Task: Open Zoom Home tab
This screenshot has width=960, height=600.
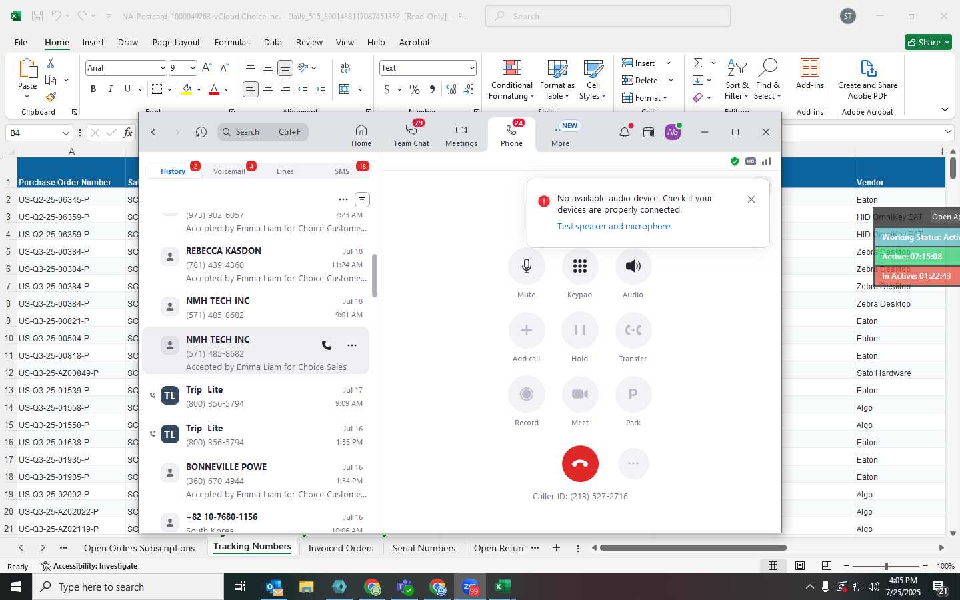Action: coord(361,135)
